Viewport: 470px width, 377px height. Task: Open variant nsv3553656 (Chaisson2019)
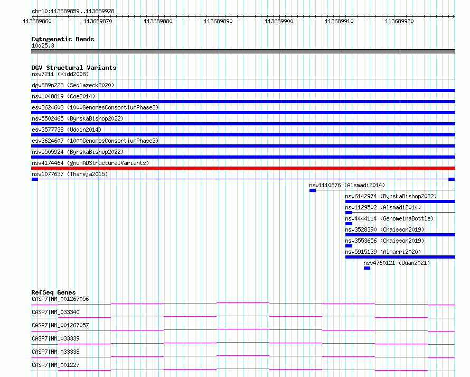[x=384, y=241]
